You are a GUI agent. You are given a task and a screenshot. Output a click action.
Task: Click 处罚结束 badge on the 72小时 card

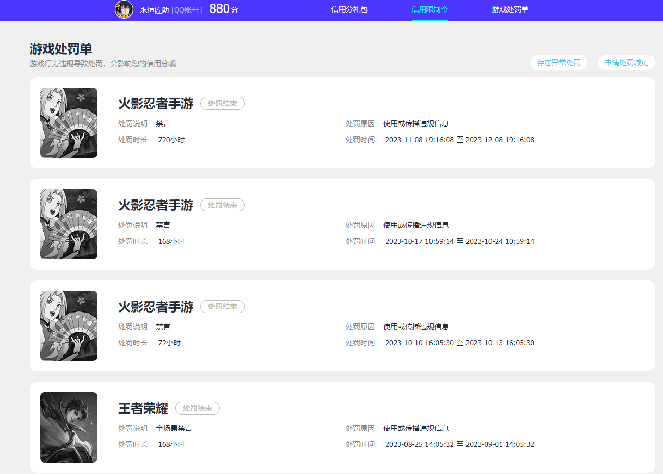223,307
